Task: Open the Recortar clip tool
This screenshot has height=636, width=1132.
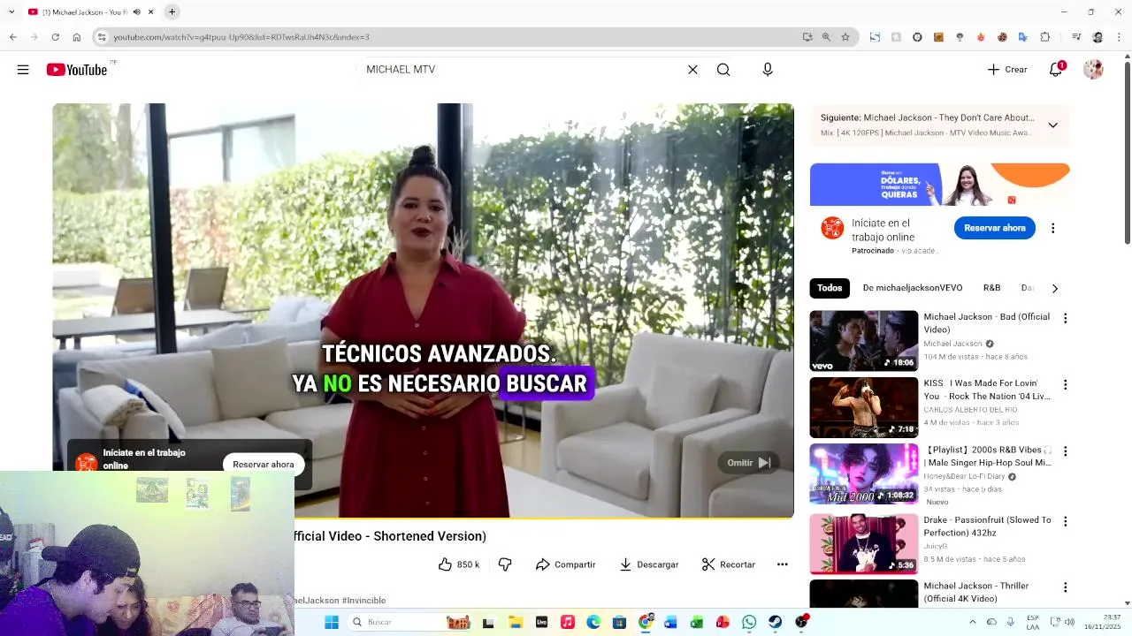Action: 729,564
